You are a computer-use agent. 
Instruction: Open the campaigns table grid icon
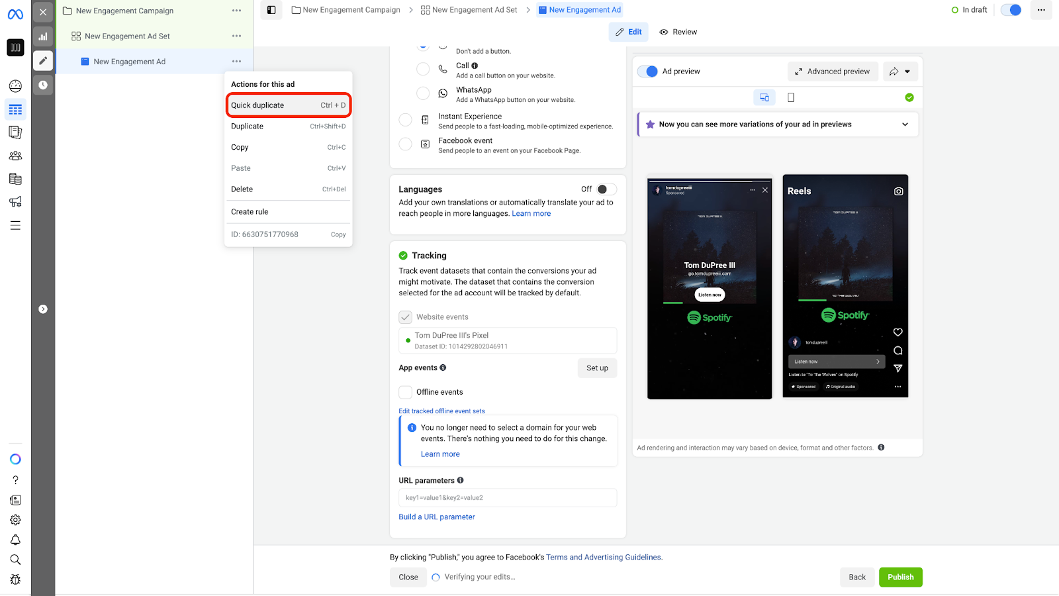pyautogui.click(x=15, y=109)
